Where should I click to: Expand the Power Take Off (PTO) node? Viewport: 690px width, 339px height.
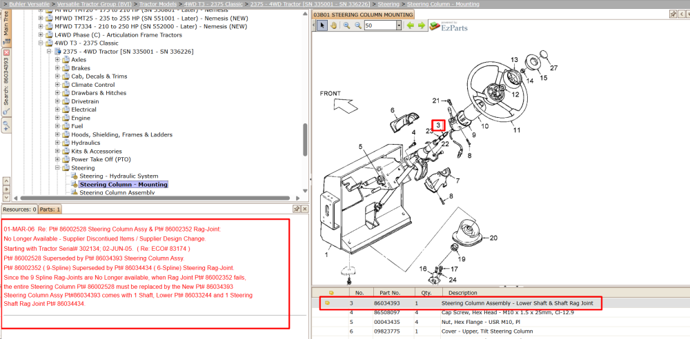pyautogui.click(x=58, y=159)
